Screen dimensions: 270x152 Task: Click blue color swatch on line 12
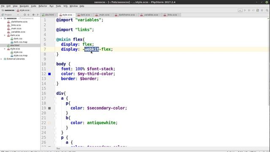point(49,74)
